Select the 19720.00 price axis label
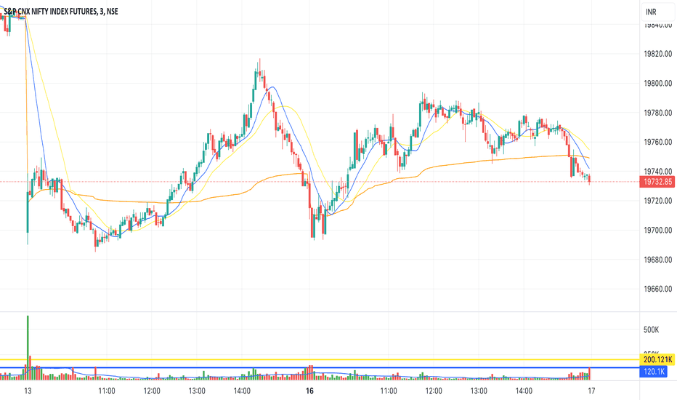 point(657,201)
